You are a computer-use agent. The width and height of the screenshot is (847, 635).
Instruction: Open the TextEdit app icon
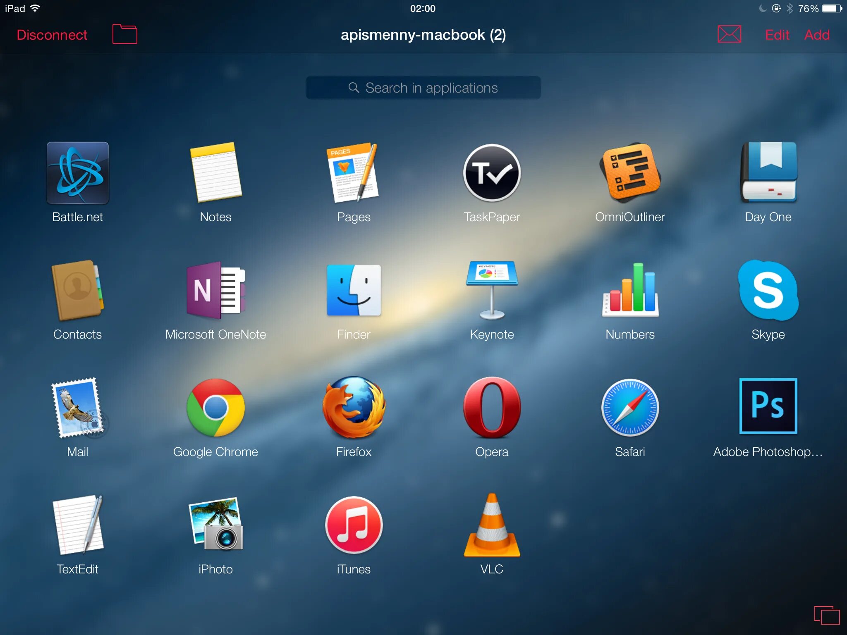coord(78,525)
